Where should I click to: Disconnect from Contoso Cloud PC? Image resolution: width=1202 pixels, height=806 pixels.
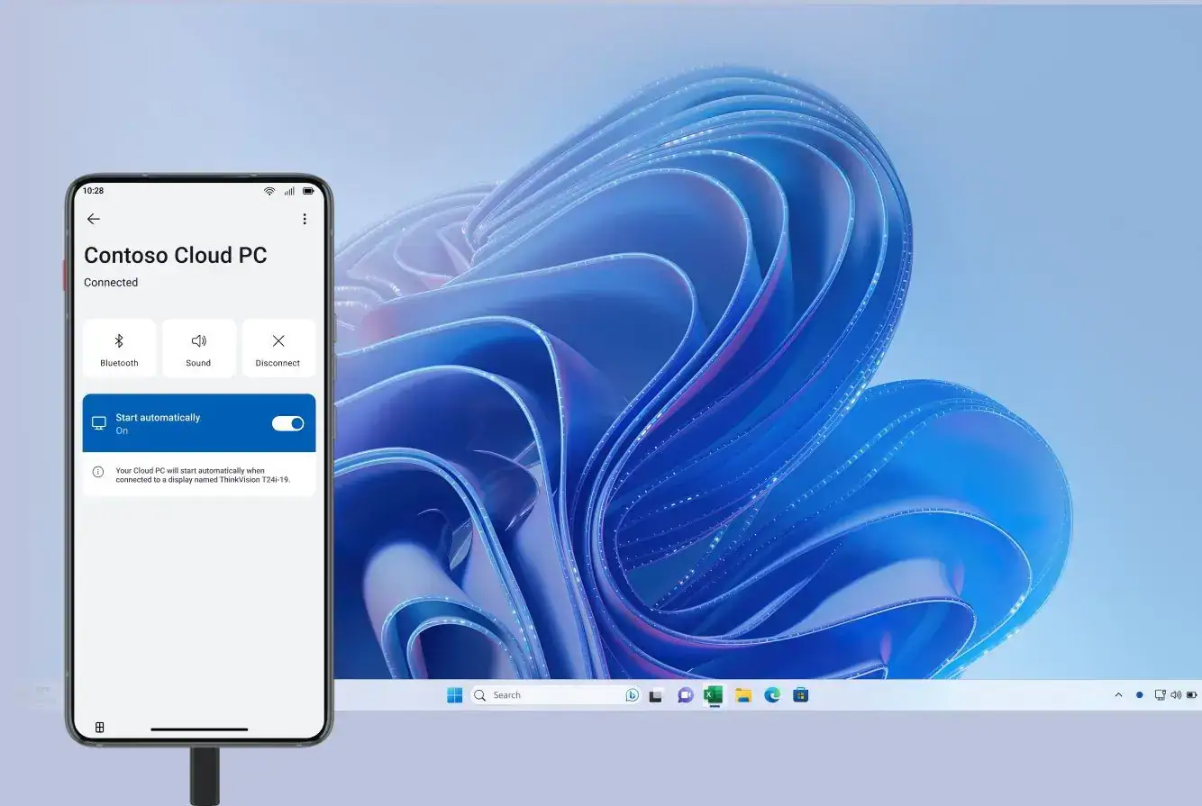tap(278, 349)
